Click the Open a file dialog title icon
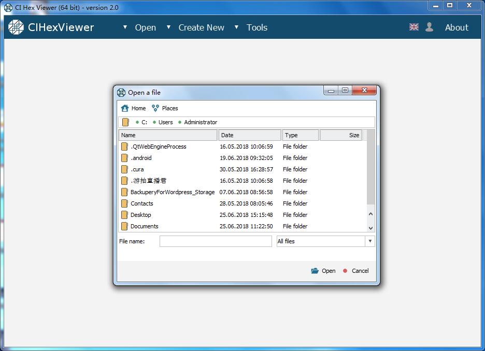The image size is (485, 351). click(x=121, y=92)
